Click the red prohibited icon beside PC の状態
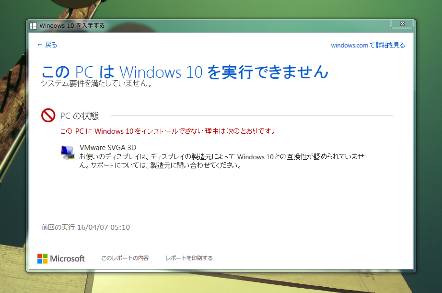This screenshot has width=442, height=293. [48, 115]
